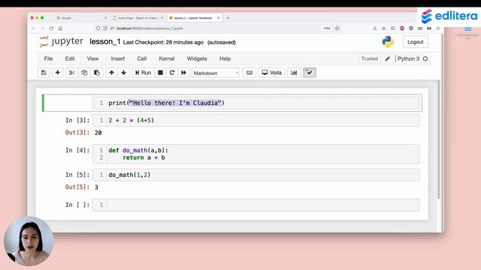Reload the page in browser
Image resolution: width=481 pixels, height=270 pixels.
(x=51, y=28)
